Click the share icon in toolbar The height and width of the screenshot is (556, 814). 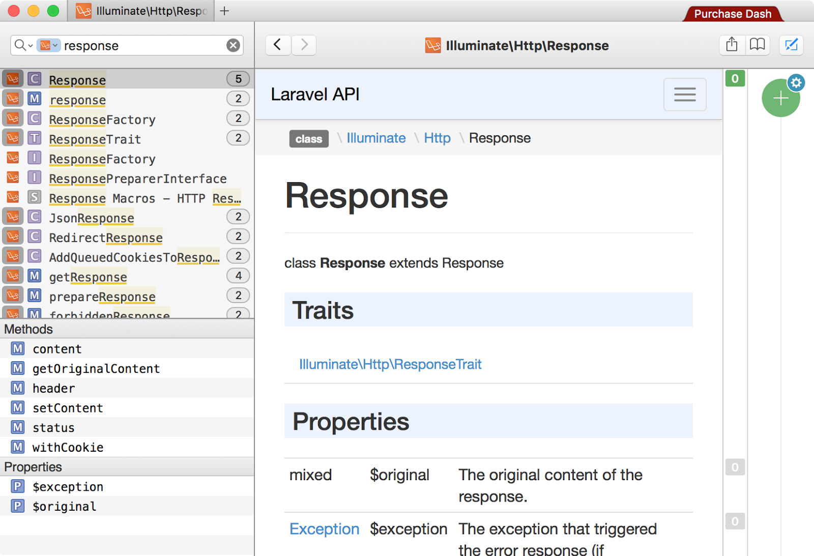pyautogui.click(x=732, y=45)
